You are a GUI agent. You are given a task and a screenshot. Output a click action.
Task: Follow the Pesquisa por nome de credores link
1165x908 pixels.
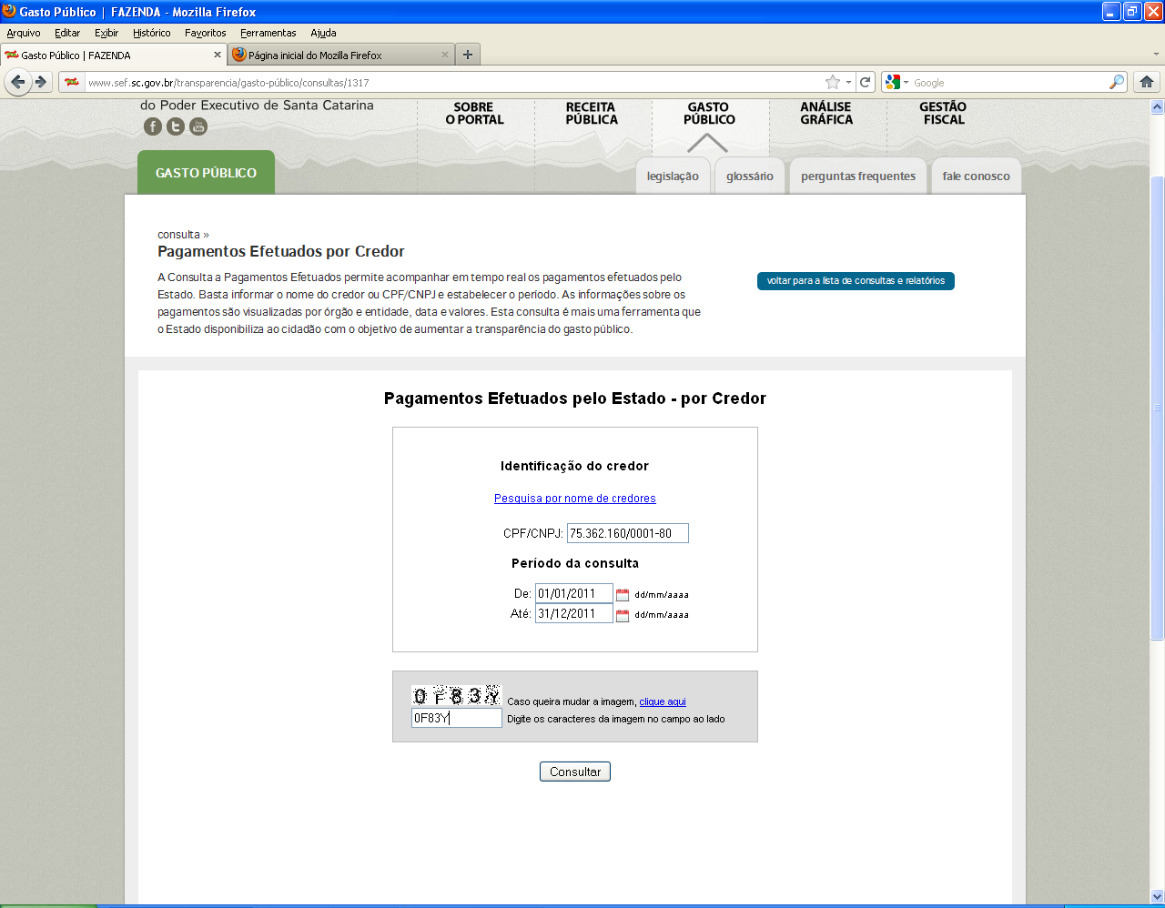[575, 499]
